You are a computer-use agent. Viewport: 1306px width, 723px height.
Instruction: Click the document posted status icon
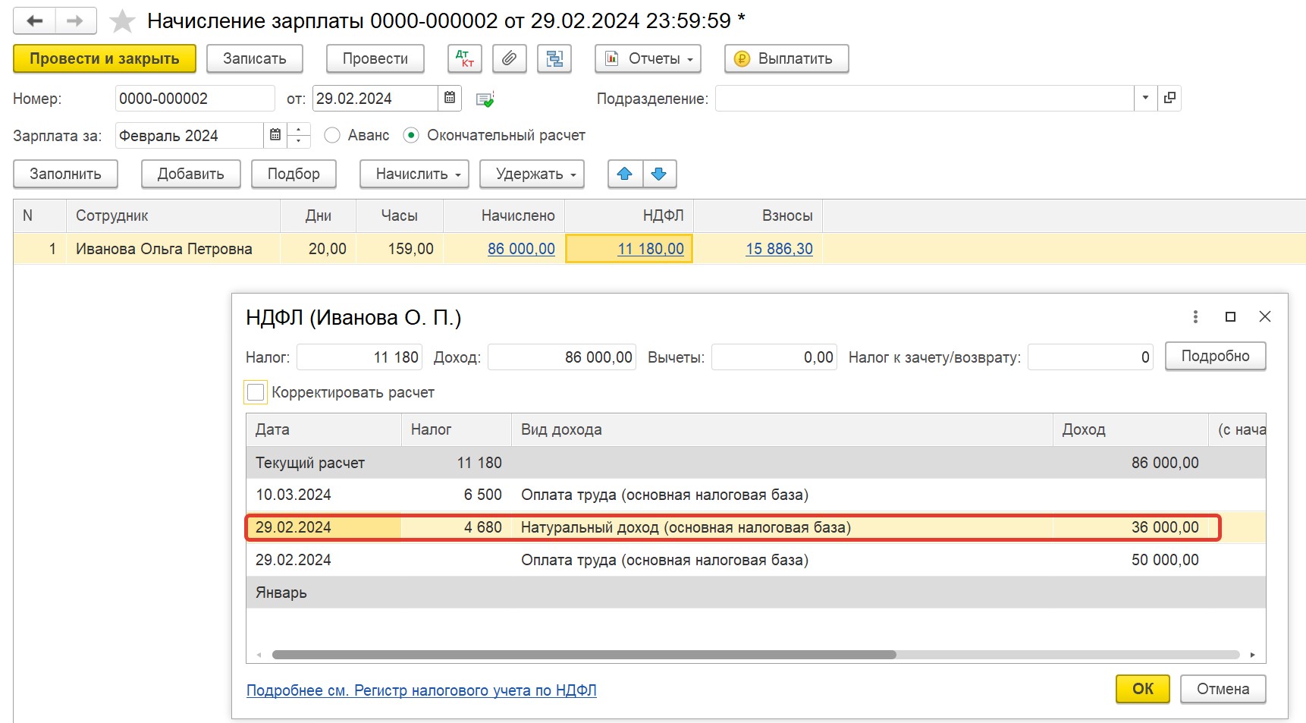(485, 99)
